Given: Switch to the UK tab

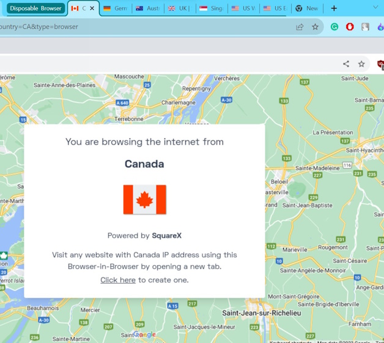Looking at the screenshot, I should (180, 9).
